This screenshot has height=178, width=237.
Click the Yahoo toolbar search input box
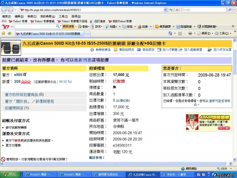point(35,26)
